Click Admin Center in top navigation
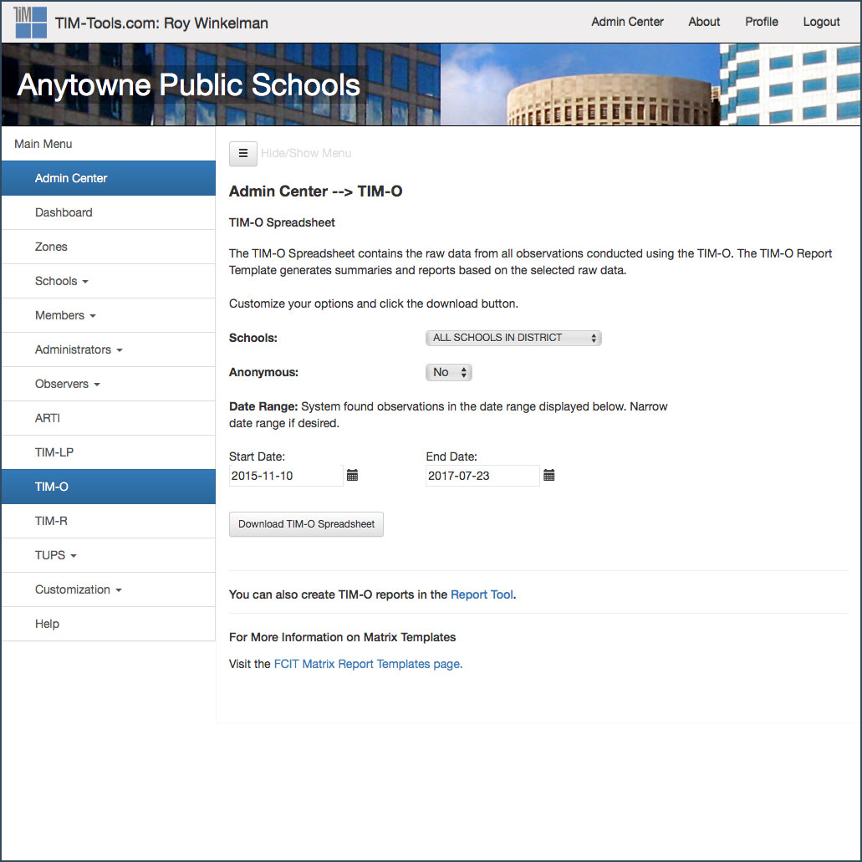 pyautogui.click(x=627, y=22)
